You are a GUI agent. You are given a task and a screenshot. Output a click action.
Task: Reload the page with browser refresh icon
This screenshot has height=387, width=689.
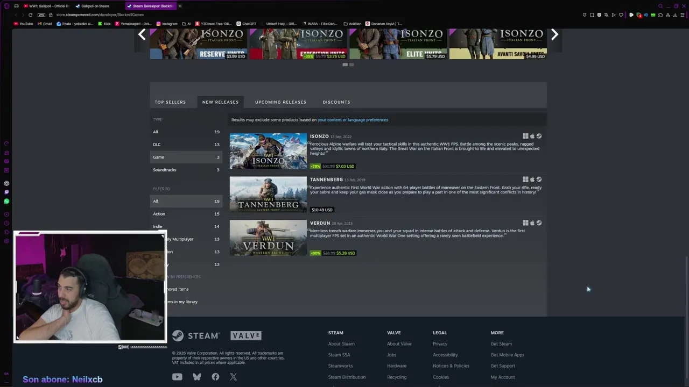[x=31, y=15]
